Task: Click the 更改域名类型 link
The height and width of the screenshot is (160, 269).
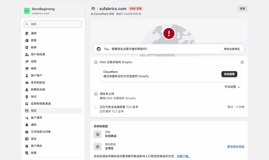Action: point(235,147)
